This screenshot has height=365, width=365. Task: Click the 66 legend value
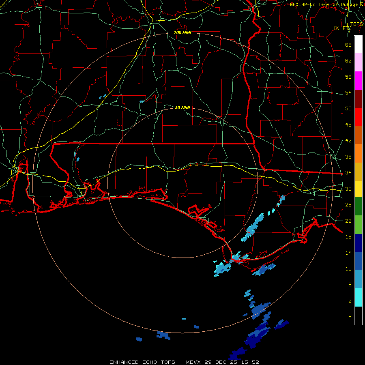(x=348, y=45)
